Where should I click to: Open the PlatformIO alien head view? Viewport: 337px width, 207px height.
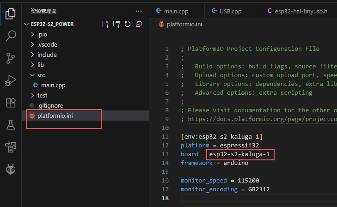[11, 169]
